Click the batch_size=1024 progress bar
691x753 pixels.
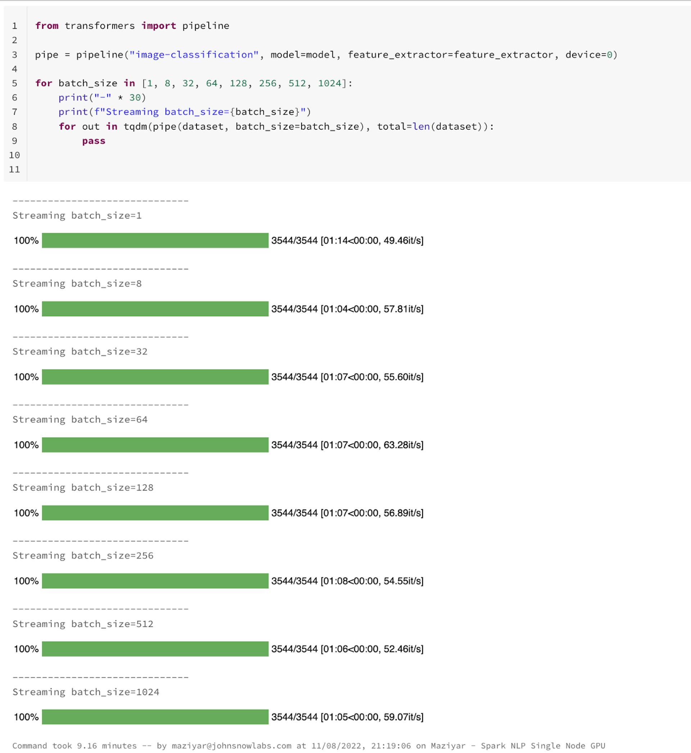click(x=154, y=717)
